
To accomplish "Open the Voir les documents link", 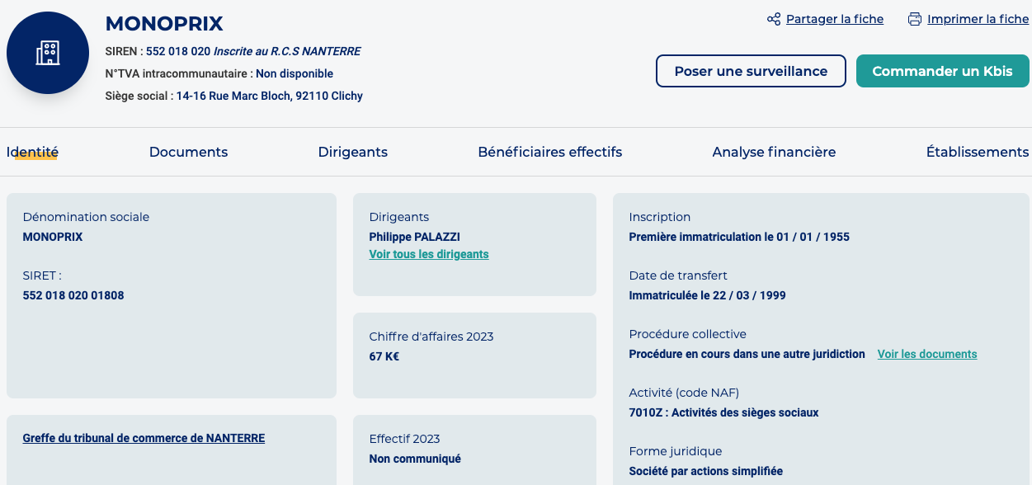I will (x=927, y=354).
